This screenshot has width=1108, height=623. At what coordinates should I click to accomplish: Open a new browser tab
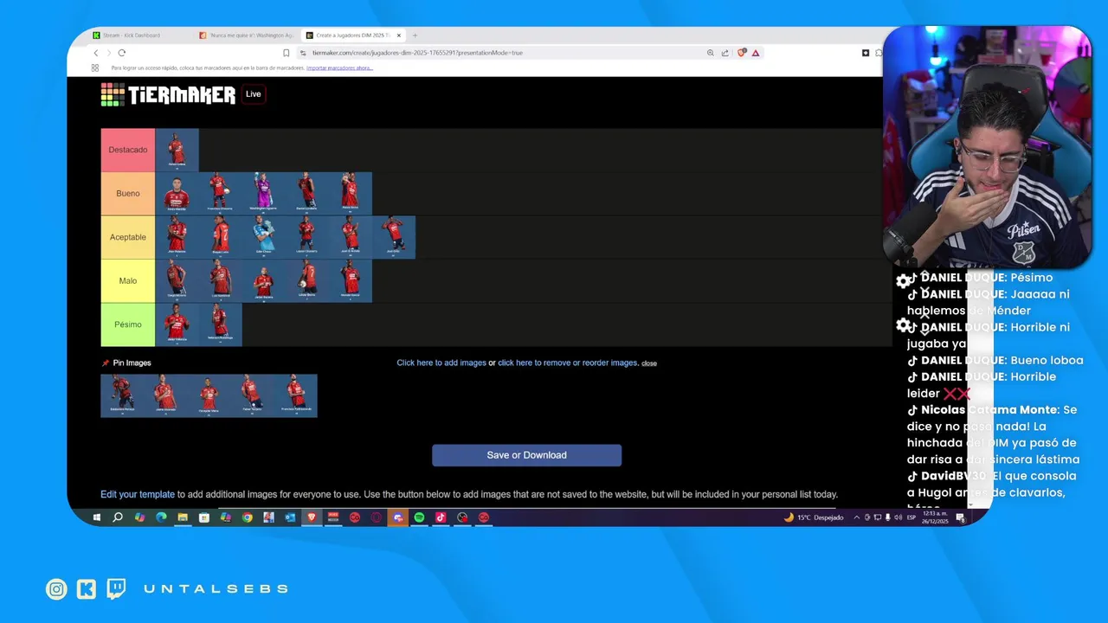415,35
